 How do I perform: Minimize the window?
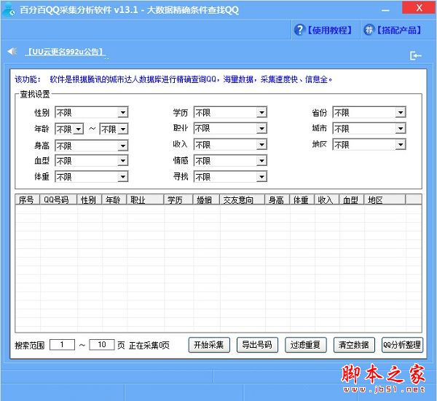(x=385, y=10)
